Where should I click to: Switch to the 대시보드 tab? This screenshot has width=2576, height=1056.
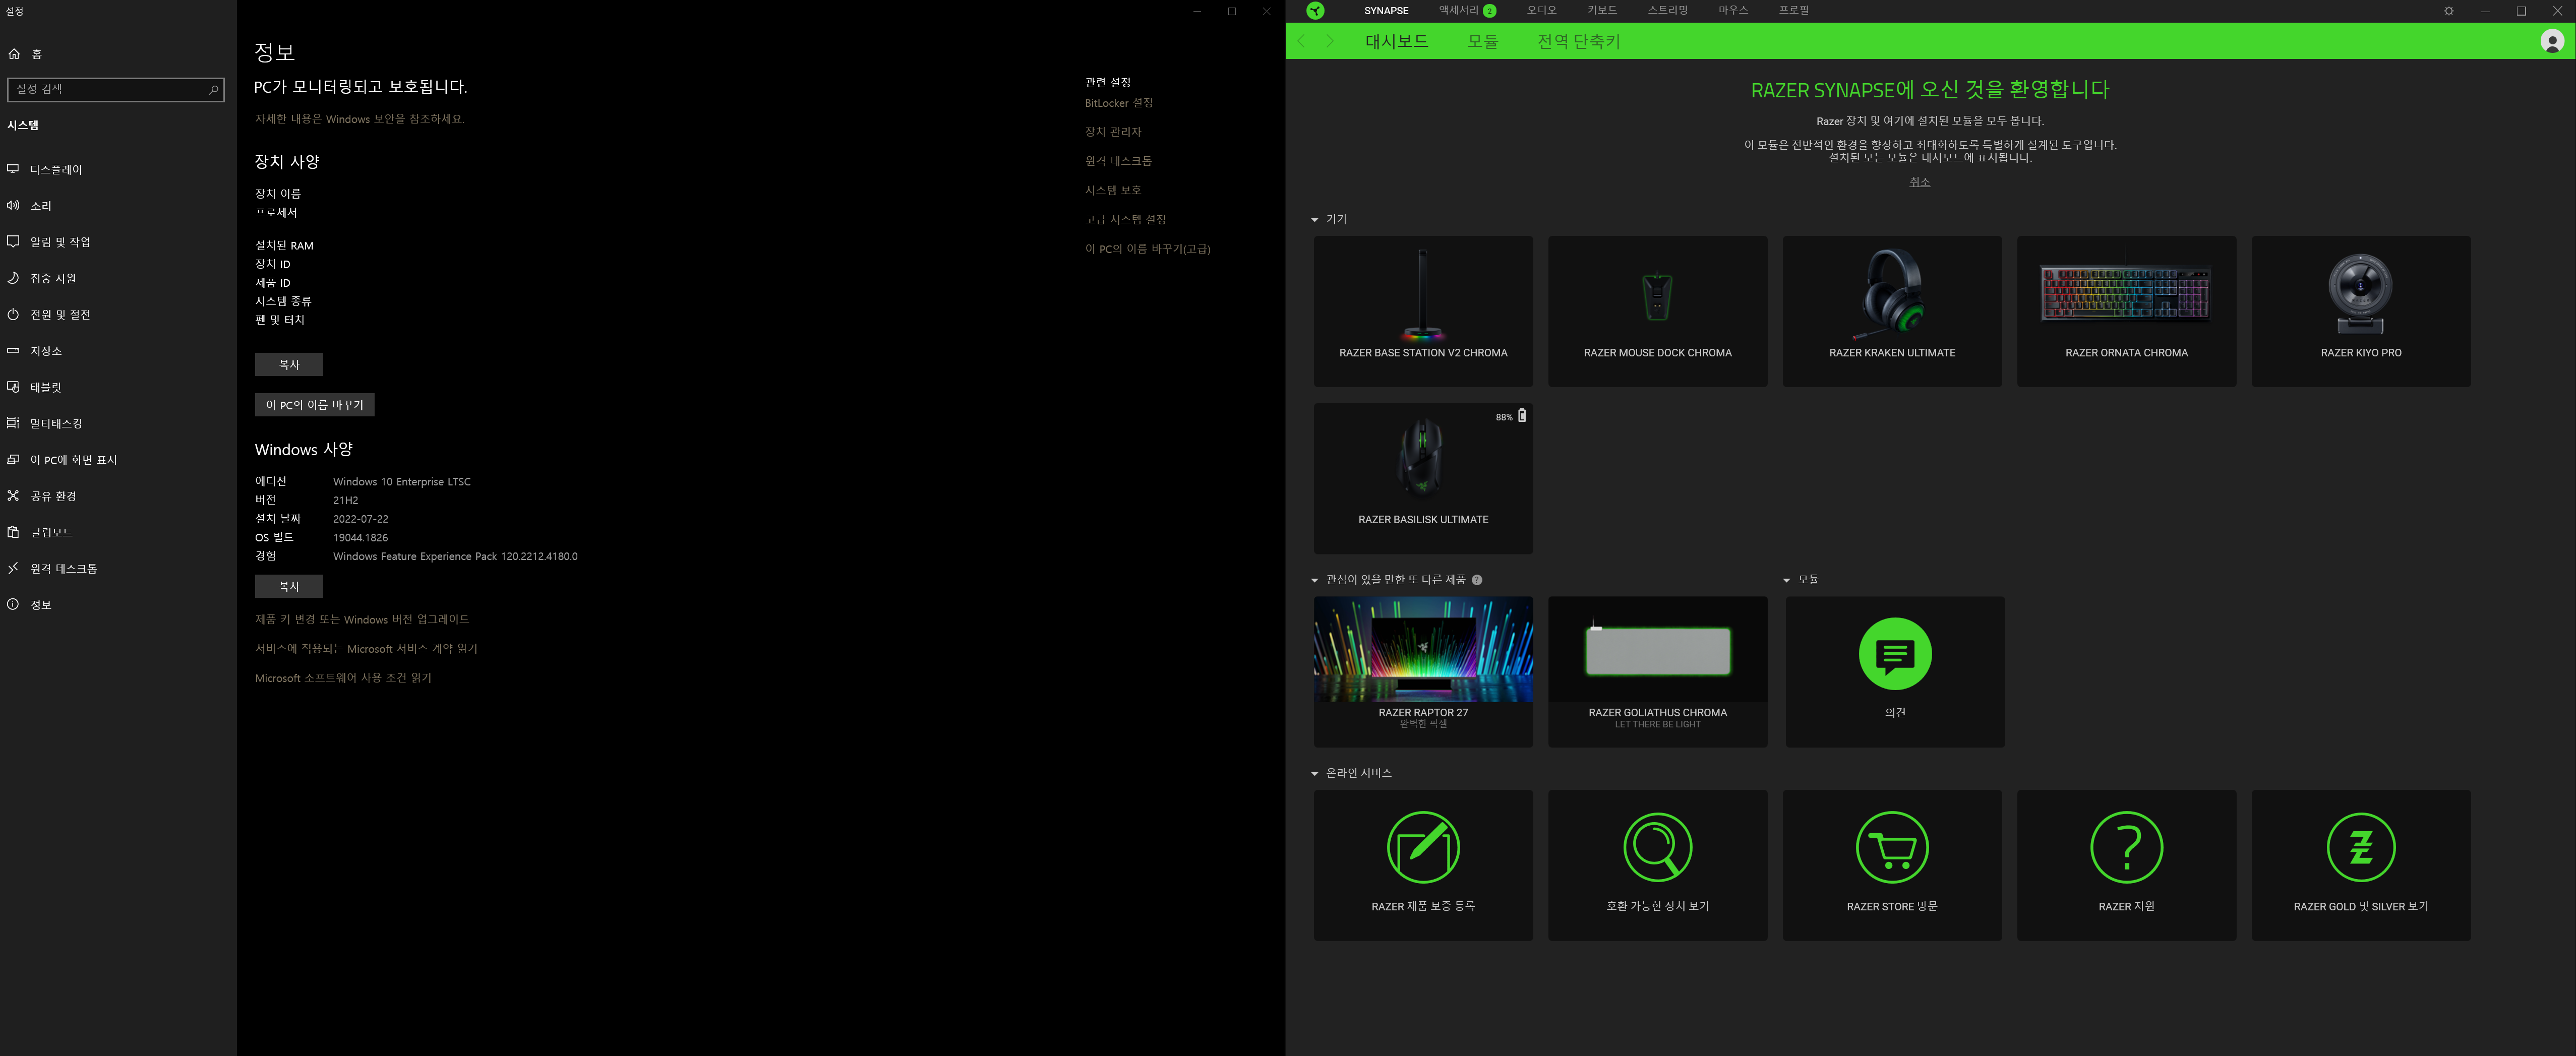tap(1396, 41)
